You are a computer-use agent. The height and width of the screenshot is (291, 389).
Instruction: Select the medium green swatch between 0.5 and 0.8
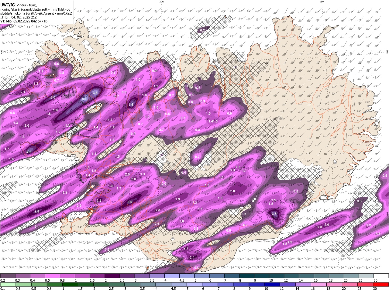[x=39, y=284]
